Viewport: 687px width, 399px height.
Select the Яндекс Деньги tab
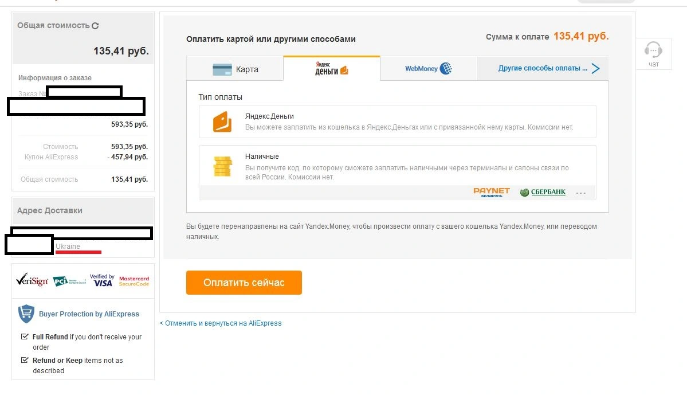pyautogui.click(x=332, y=68)
